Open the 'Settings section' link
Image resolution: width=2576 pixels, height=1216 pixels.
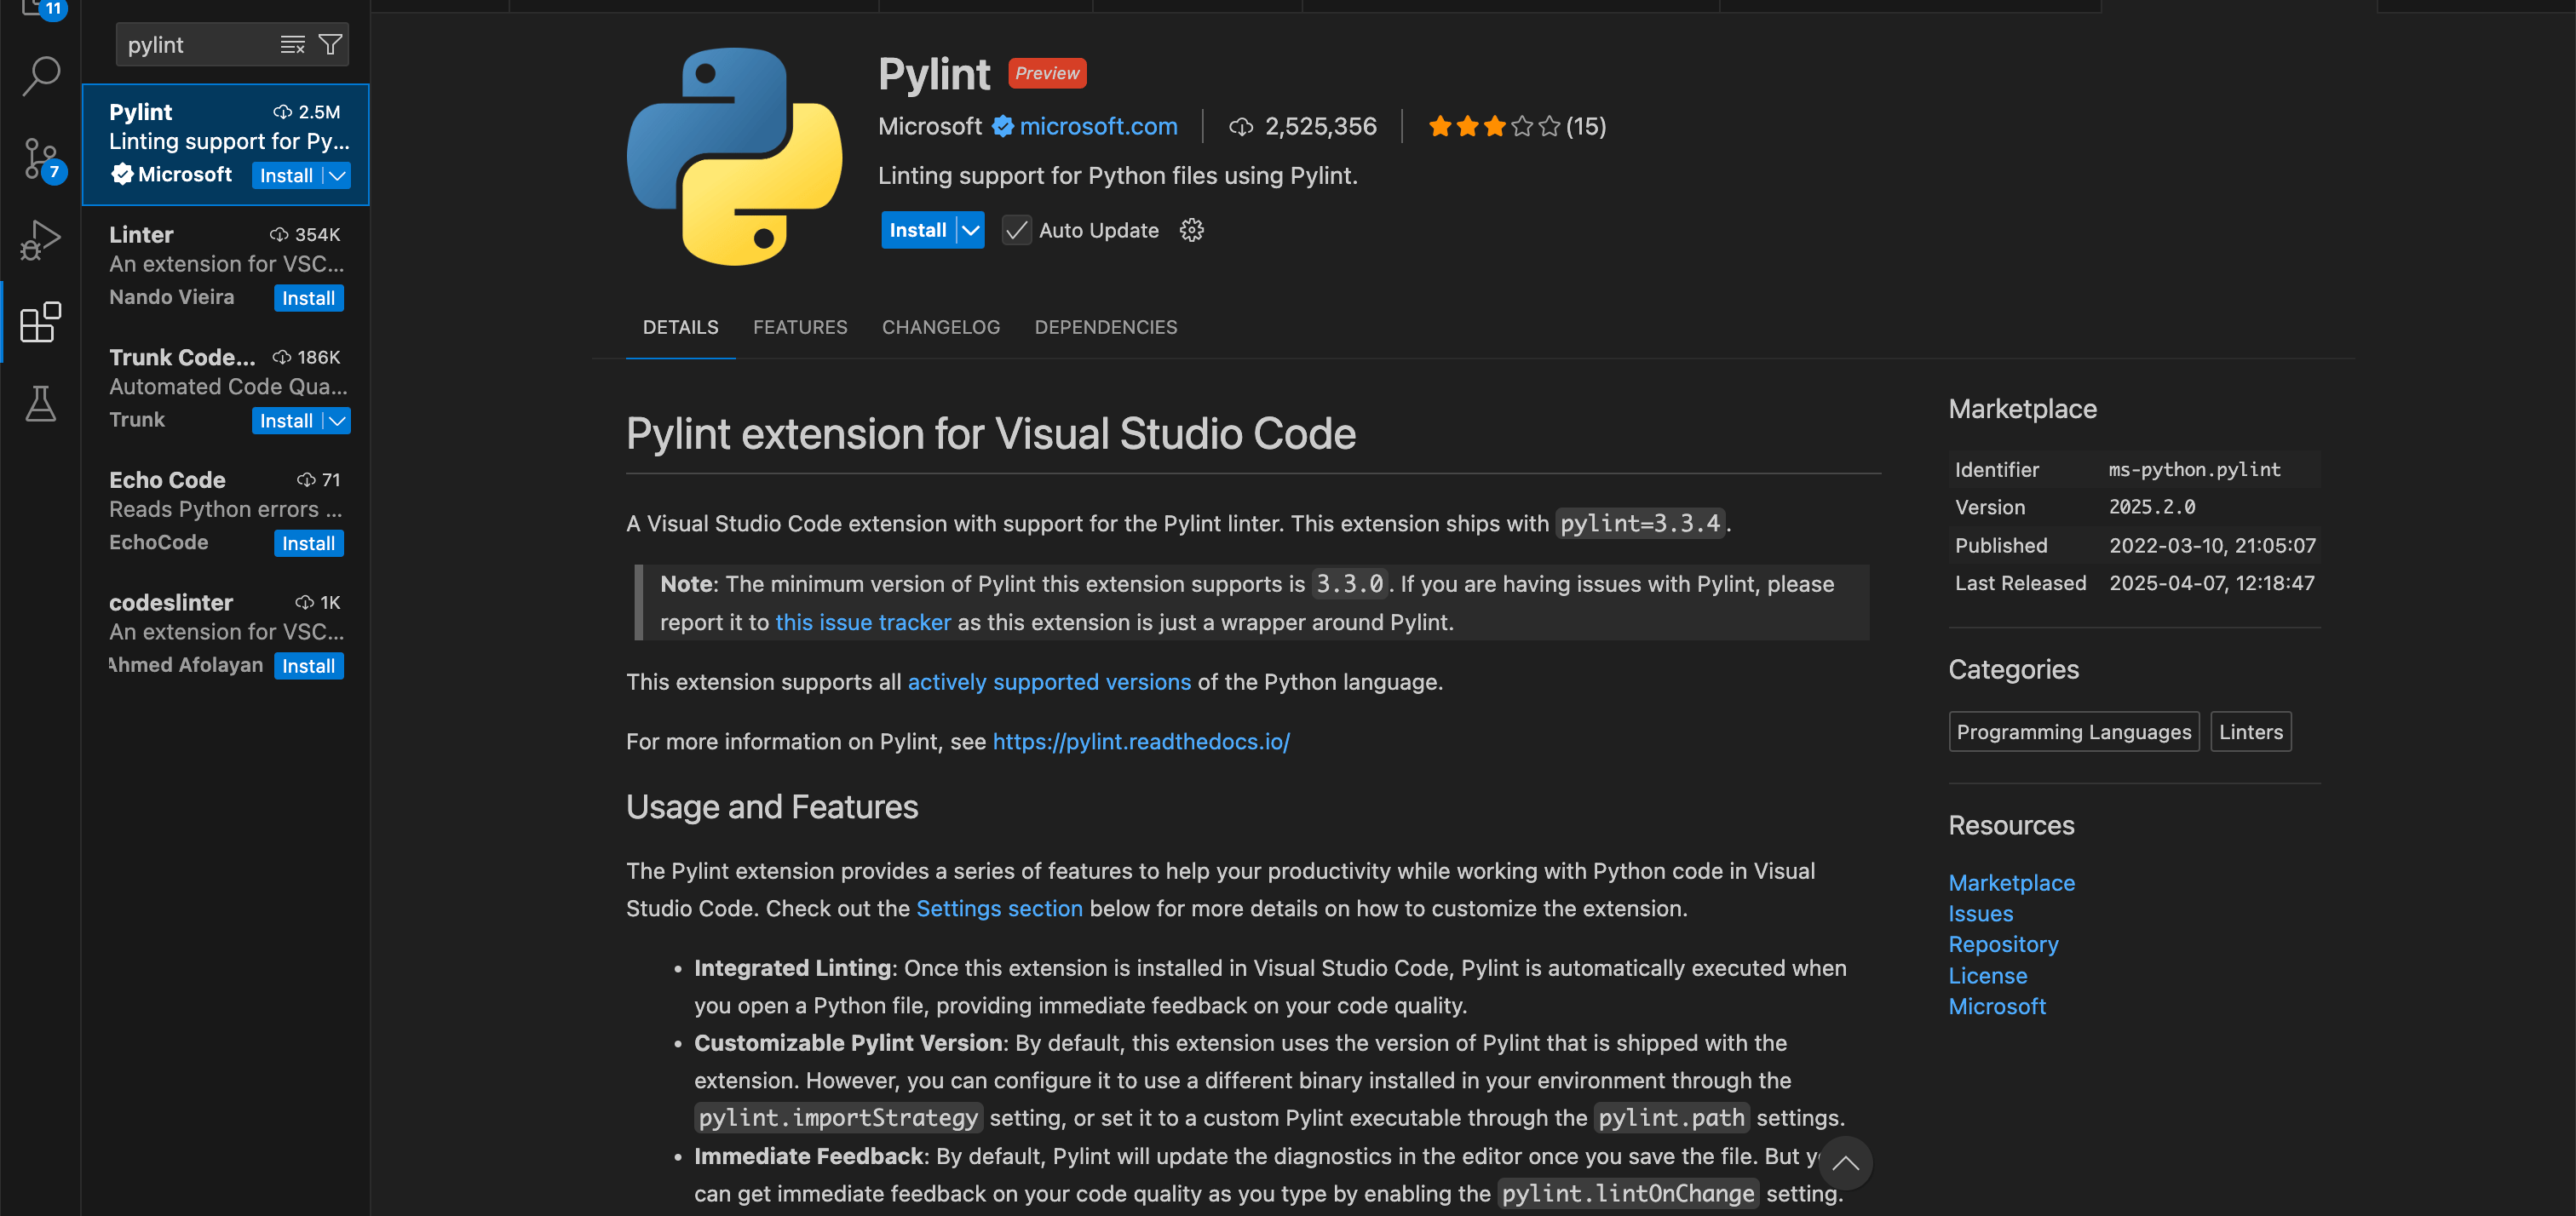(x=999, y=908)
